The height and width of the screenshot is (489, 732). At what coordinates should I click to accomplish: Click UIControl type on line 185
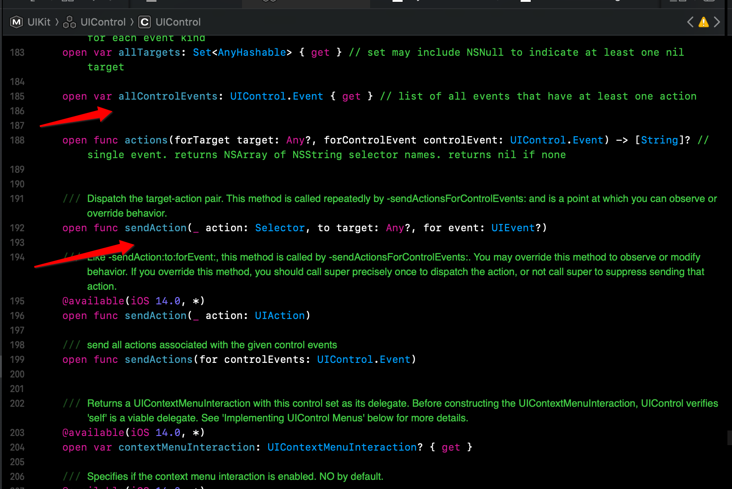(x=258, y=96)
